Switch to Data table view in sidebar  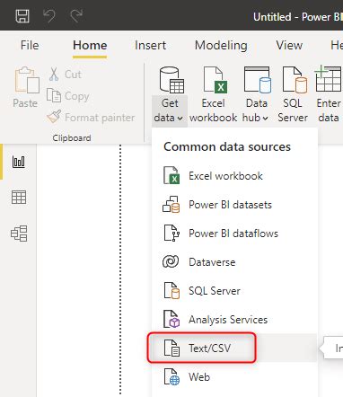[19, 198]
